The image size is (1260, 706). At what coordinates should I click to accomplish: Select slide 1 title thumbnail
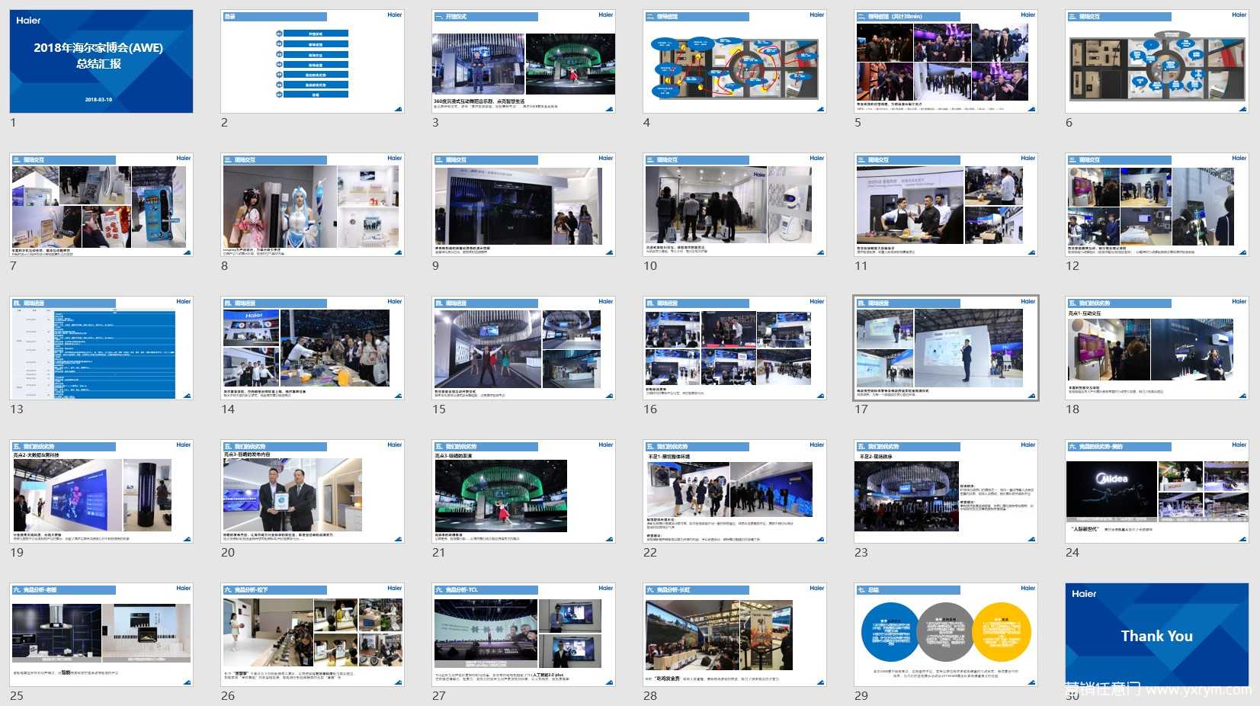[101, 62]
